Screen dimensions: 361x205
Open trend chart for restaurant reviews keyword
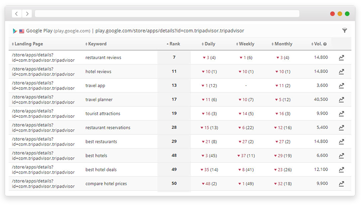(x=341, y=58)
